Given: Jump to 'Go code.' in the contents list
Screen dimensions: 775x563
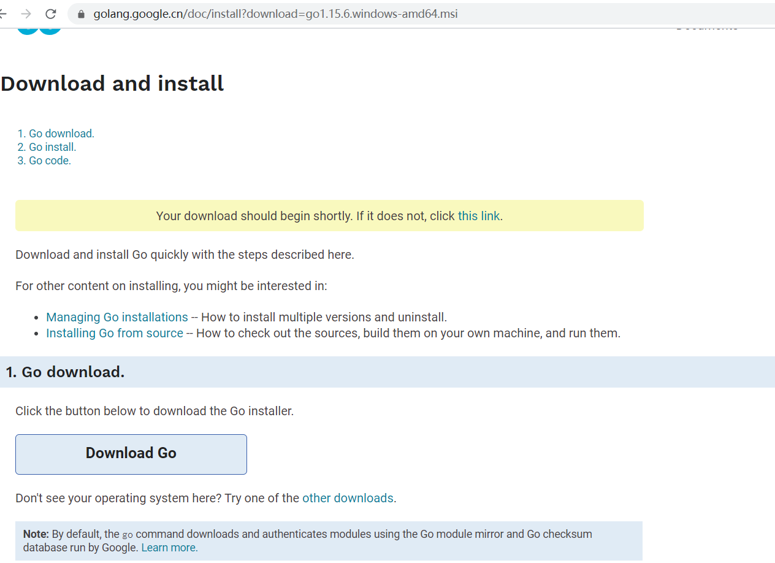Looking at the screenshot, I should pyautogui.click(x=50, y=161).
